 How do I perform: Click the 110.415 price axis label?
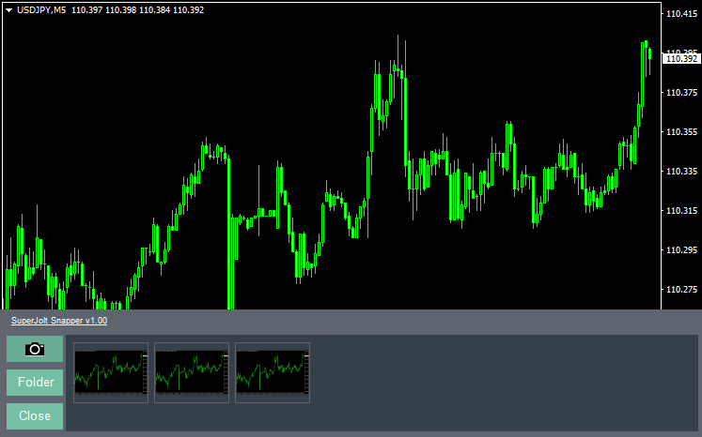pyautogui.click(x=680, y=14)
